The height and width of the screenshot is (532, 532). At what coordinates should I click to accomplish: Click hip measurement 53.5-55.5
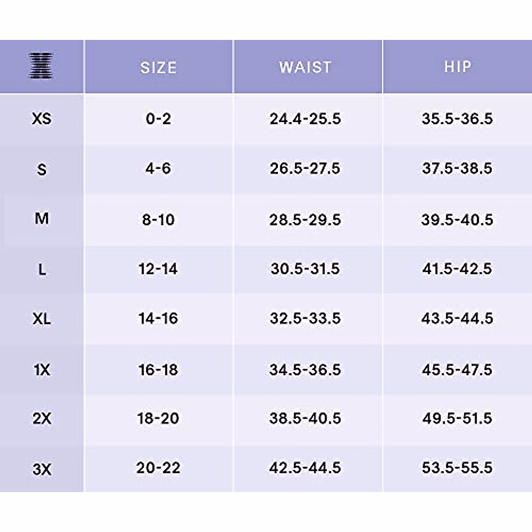pyautogui.click(x=457, y=468)
